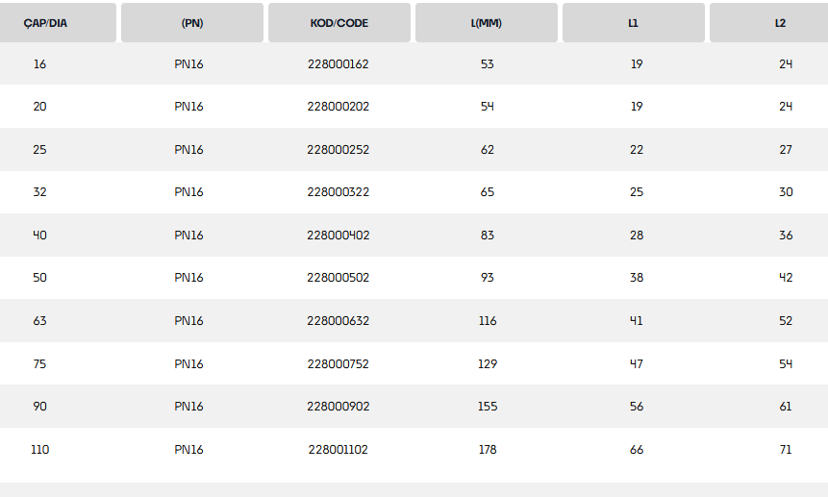This screenshot has height=497, width=828.
Task: Click PN16 in the diameter 63 row
Action: pos(188,321)
